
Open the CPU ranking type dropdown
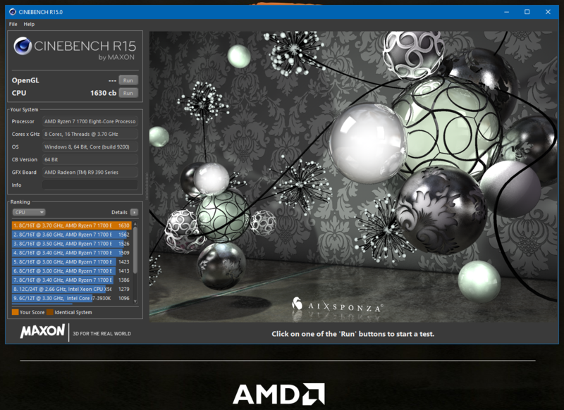click(x=30, y=212)
